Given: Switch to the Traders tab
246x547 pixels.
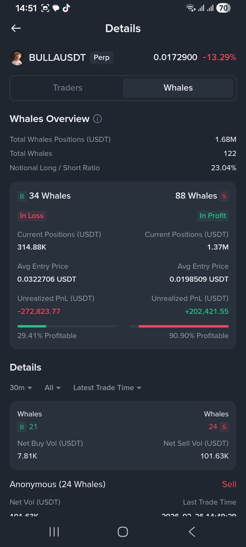Looking at the screenshot, I should tap(68, 88).
